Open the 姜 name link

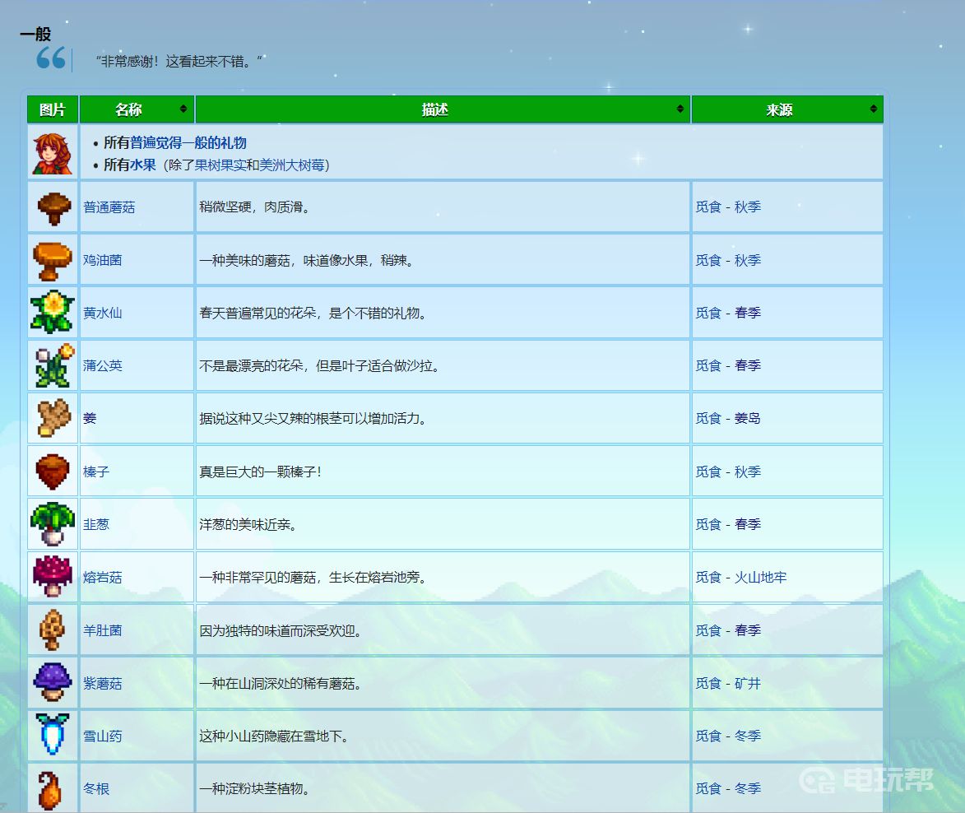pyautogui.click(x=90, y=419)
